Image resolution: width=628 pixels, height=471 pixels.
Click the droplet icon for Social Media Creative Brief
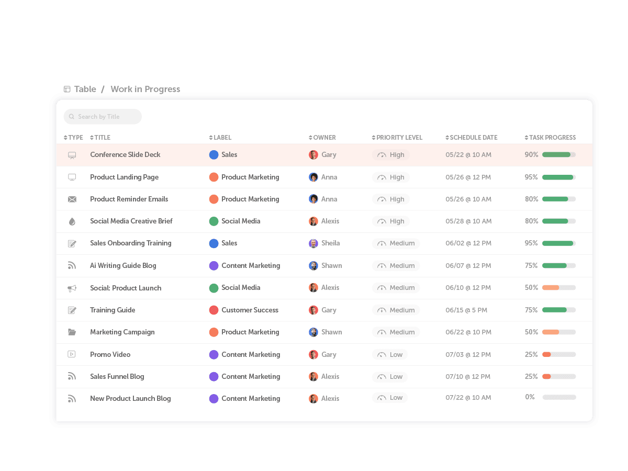[72, 221]
